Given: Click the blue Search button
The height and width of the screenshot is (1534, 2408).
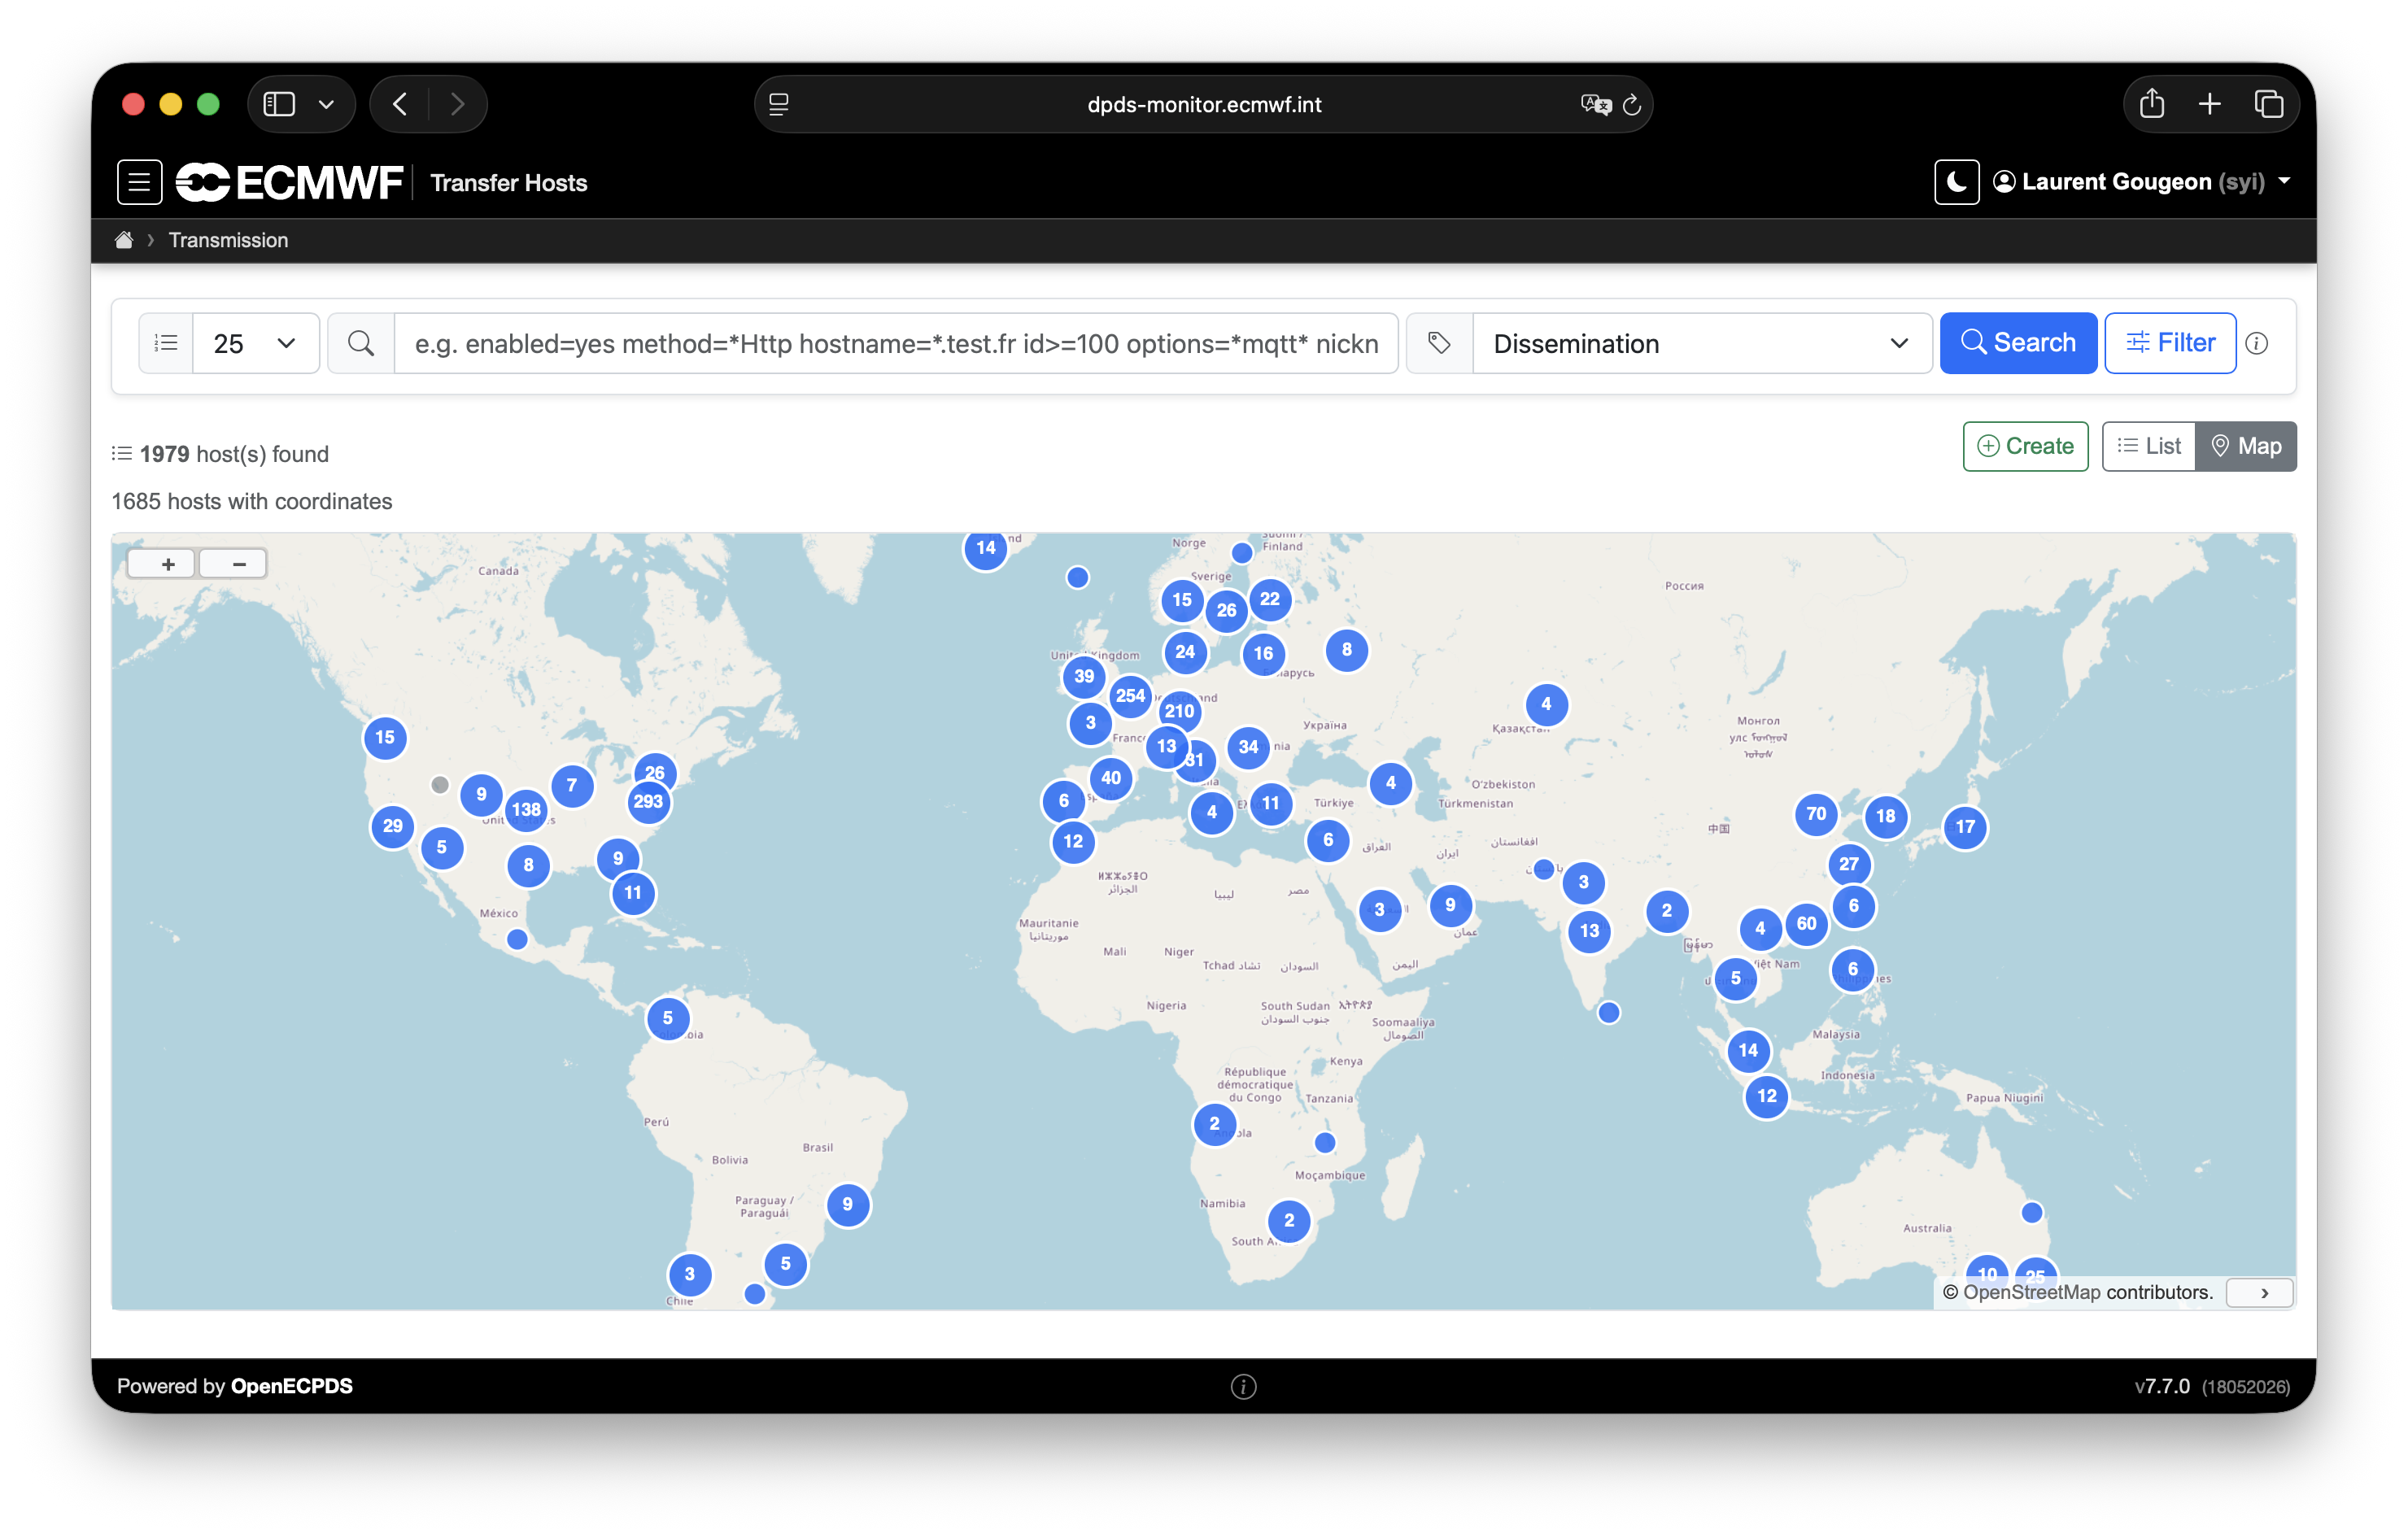Looking at the screenshot, I should [x=2018, y=343].
